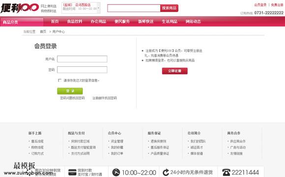The image size is (285, 177).
Task: Open the 支付方式说明 footer link
Action: pyautogui.click(x=80, y=153)
